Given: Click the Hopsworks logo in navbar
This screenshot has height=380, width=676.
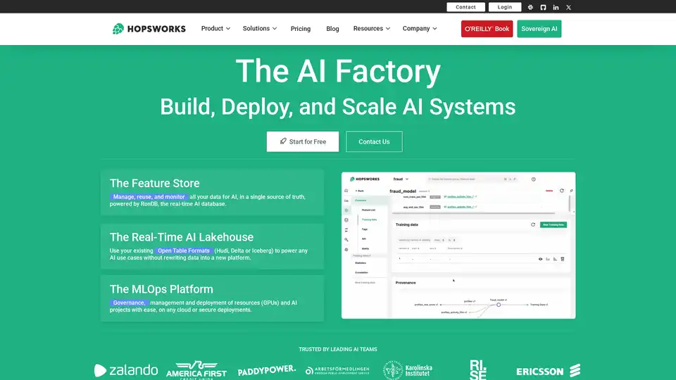Looking at the screenshot, I should click(149, 29).
